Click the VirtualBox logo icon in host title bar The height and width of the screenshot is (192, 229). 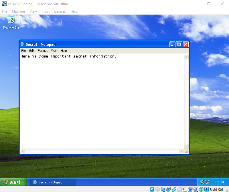coord(4,4)
